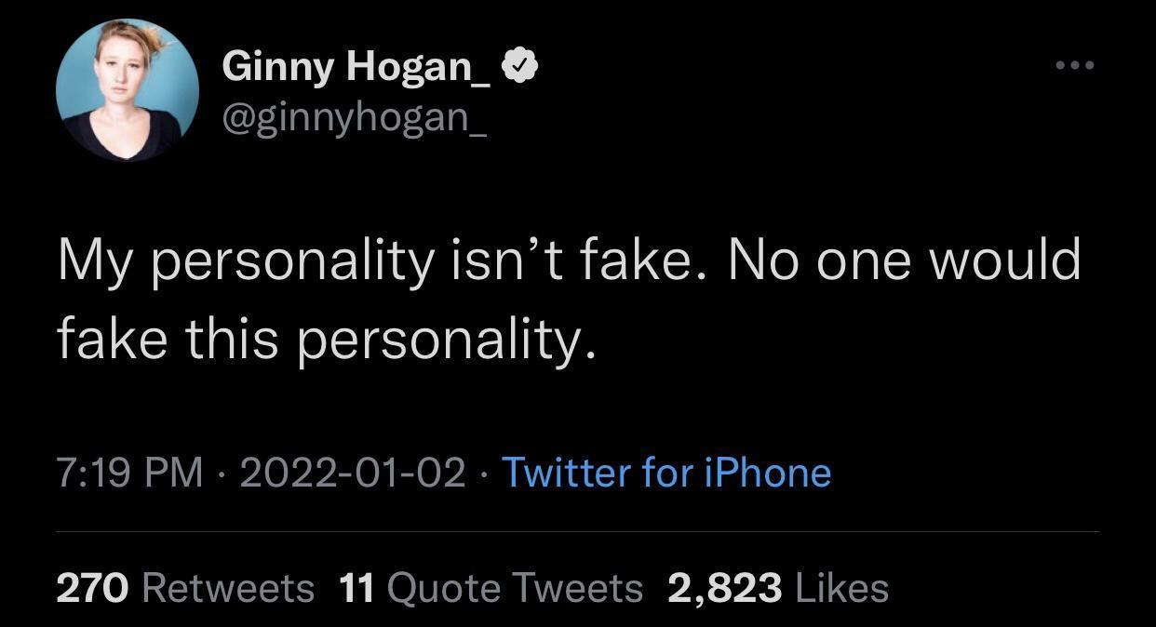1156x627 pixels.
Task: Open the 2,823 Likes list
Action: click(777, 588)
